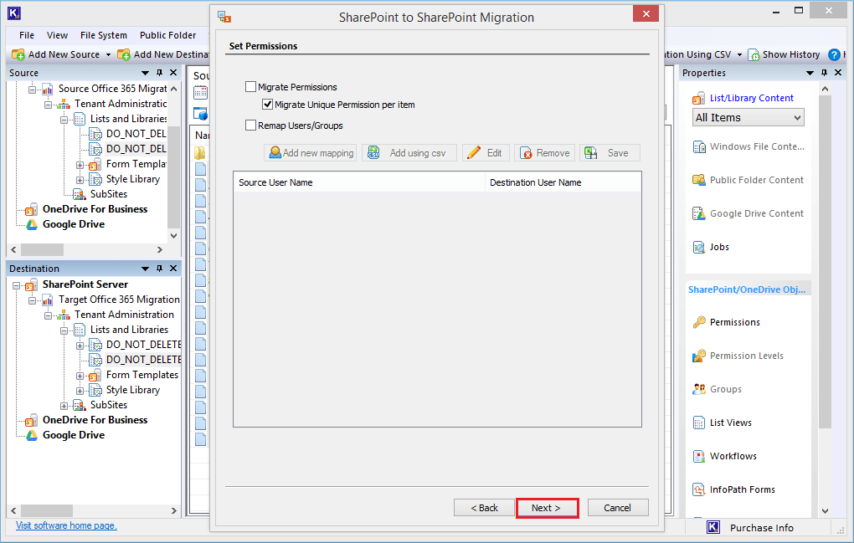The width and height of the screenshot is (854, 543).
Task: Click Purchase Info logo icon
Action: click(713, 527)
